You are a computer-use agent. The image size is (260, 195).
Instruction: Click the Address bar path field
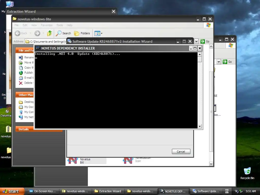point(46,41)
